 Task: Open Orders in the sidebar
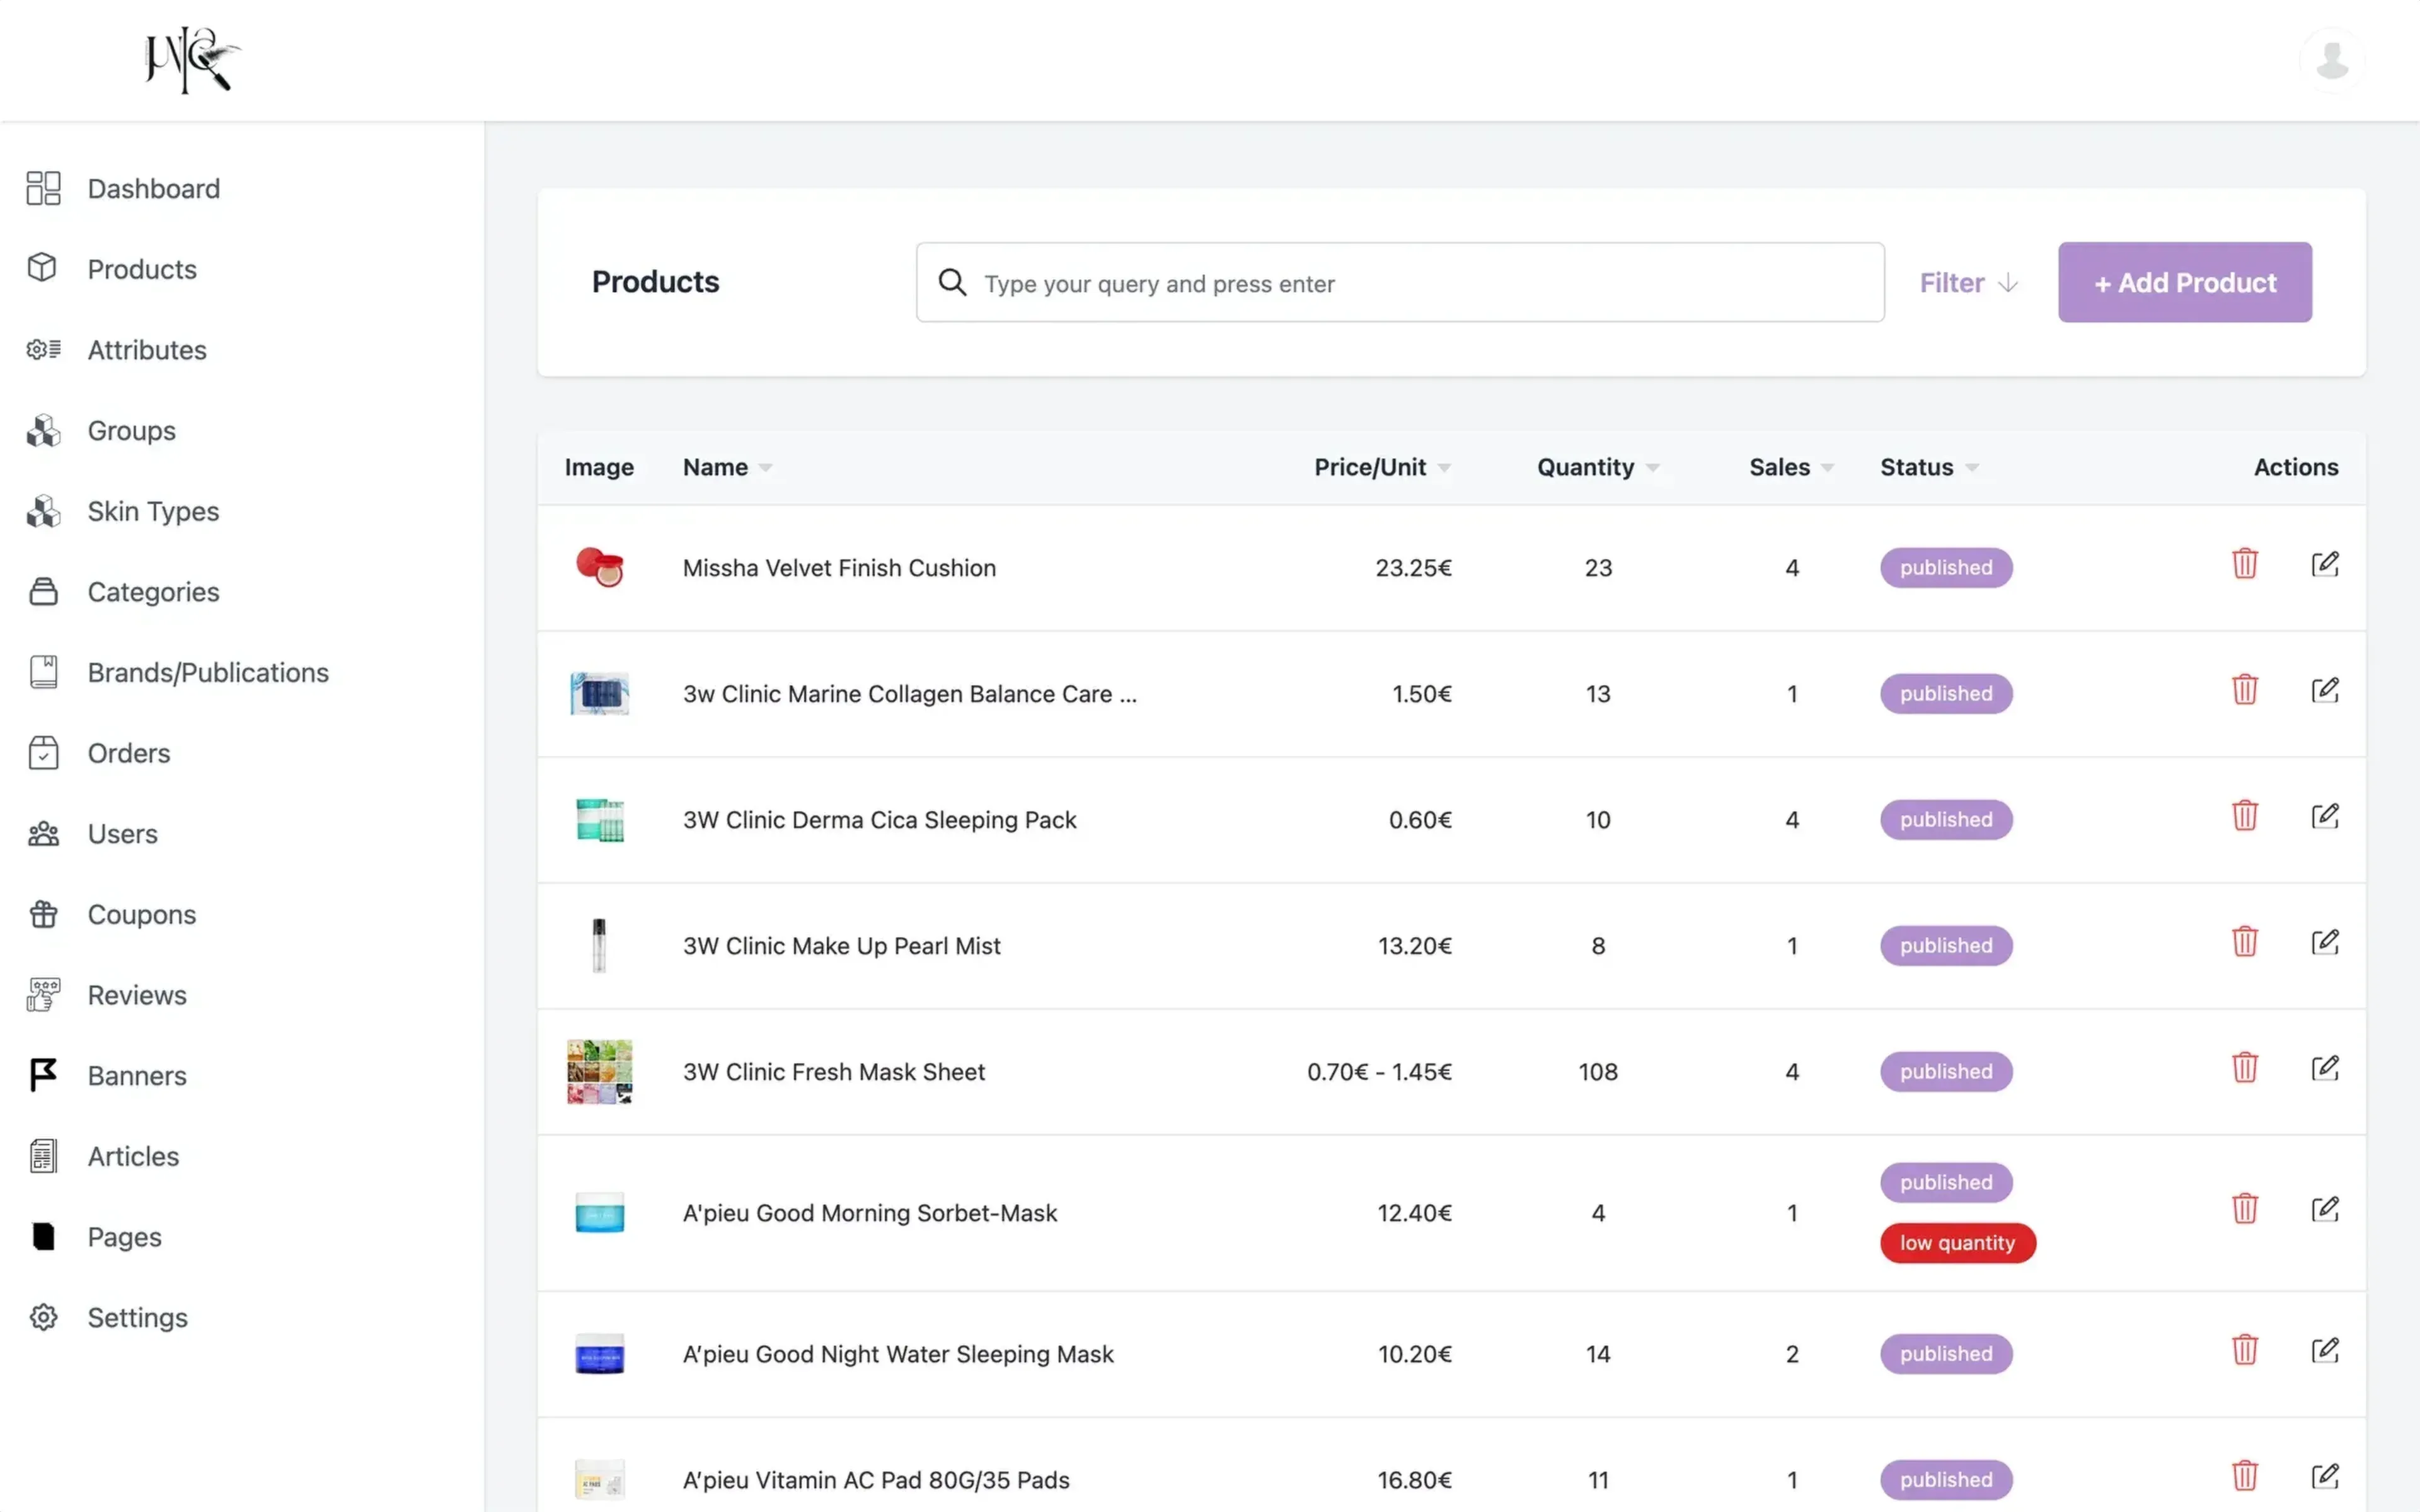tap(129, 753)
